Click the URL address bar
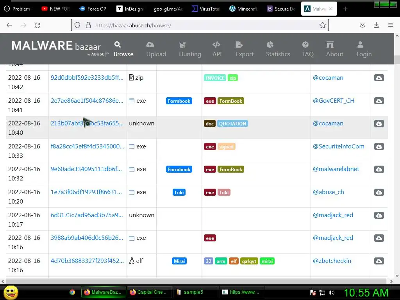Viewport: 400px width, 300px height. [200, 25]
